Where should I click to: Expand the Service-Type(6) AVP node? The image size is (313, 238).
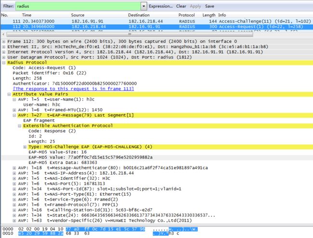tap(14, 200)
